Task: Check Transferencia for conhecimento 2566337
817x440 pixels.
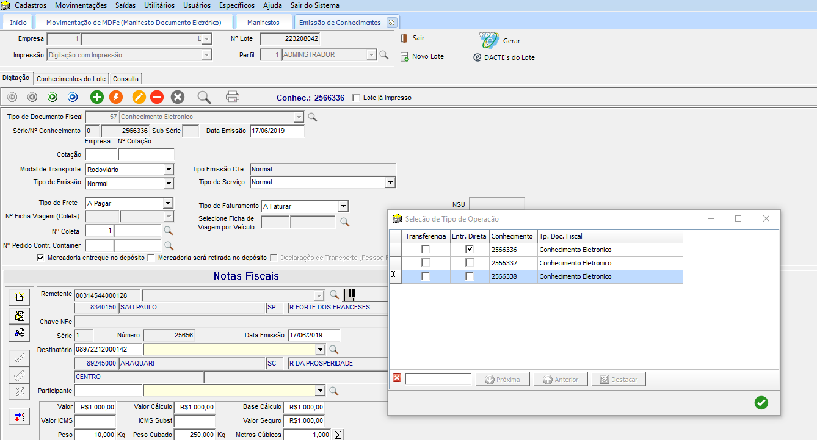Action: tap(426, 263)
